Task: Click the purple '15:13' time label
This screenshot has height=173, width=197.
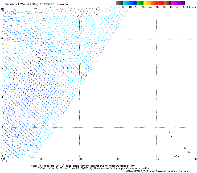Action: point(70,162)
